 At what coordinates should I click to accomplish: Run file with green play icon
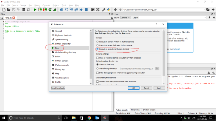point(35,10)
